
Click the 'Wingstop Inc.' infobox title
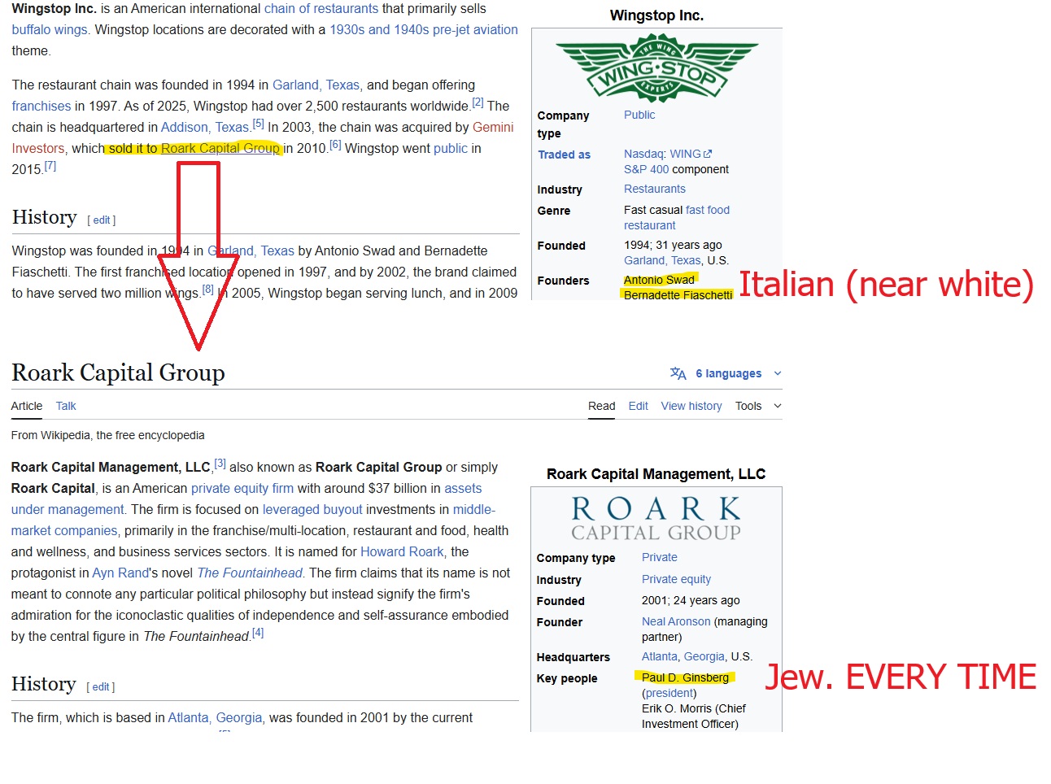pos(656,15)
